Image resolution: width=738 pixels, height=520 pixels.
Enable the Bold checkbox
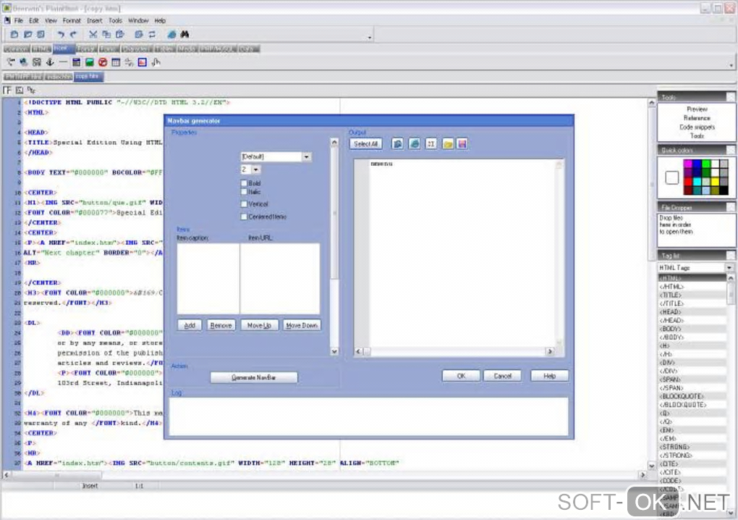coord(244,183)
